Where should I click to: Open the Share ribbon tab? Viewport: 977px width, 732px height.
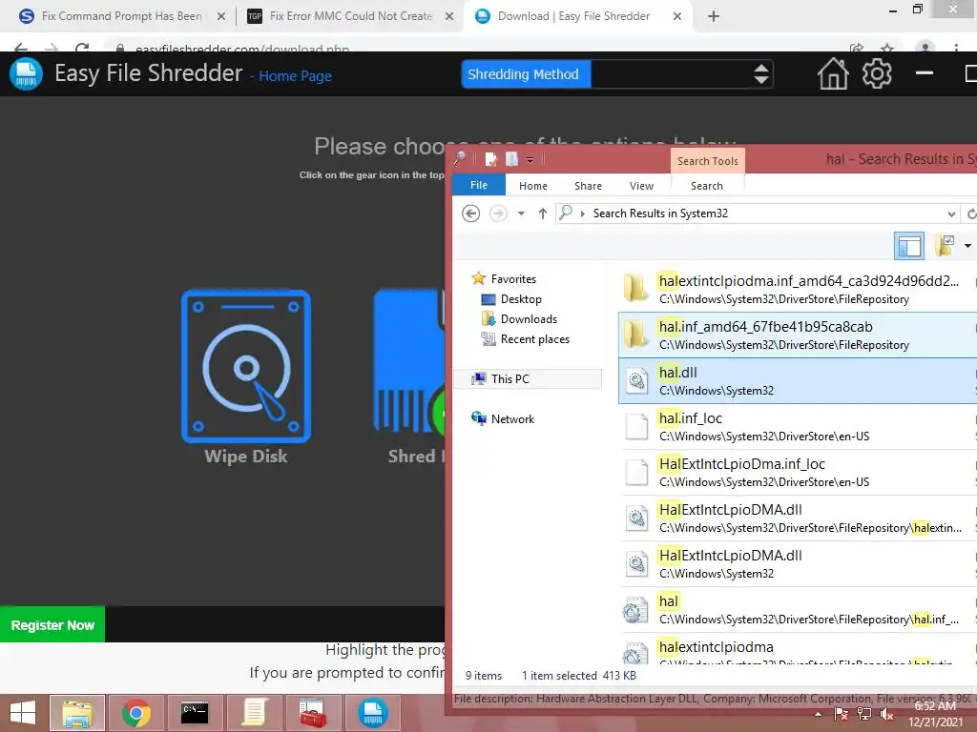588,186
